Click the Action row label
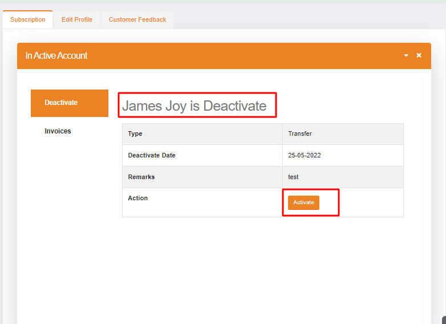Viewport: 446px width, 324px height. [138, 198]
